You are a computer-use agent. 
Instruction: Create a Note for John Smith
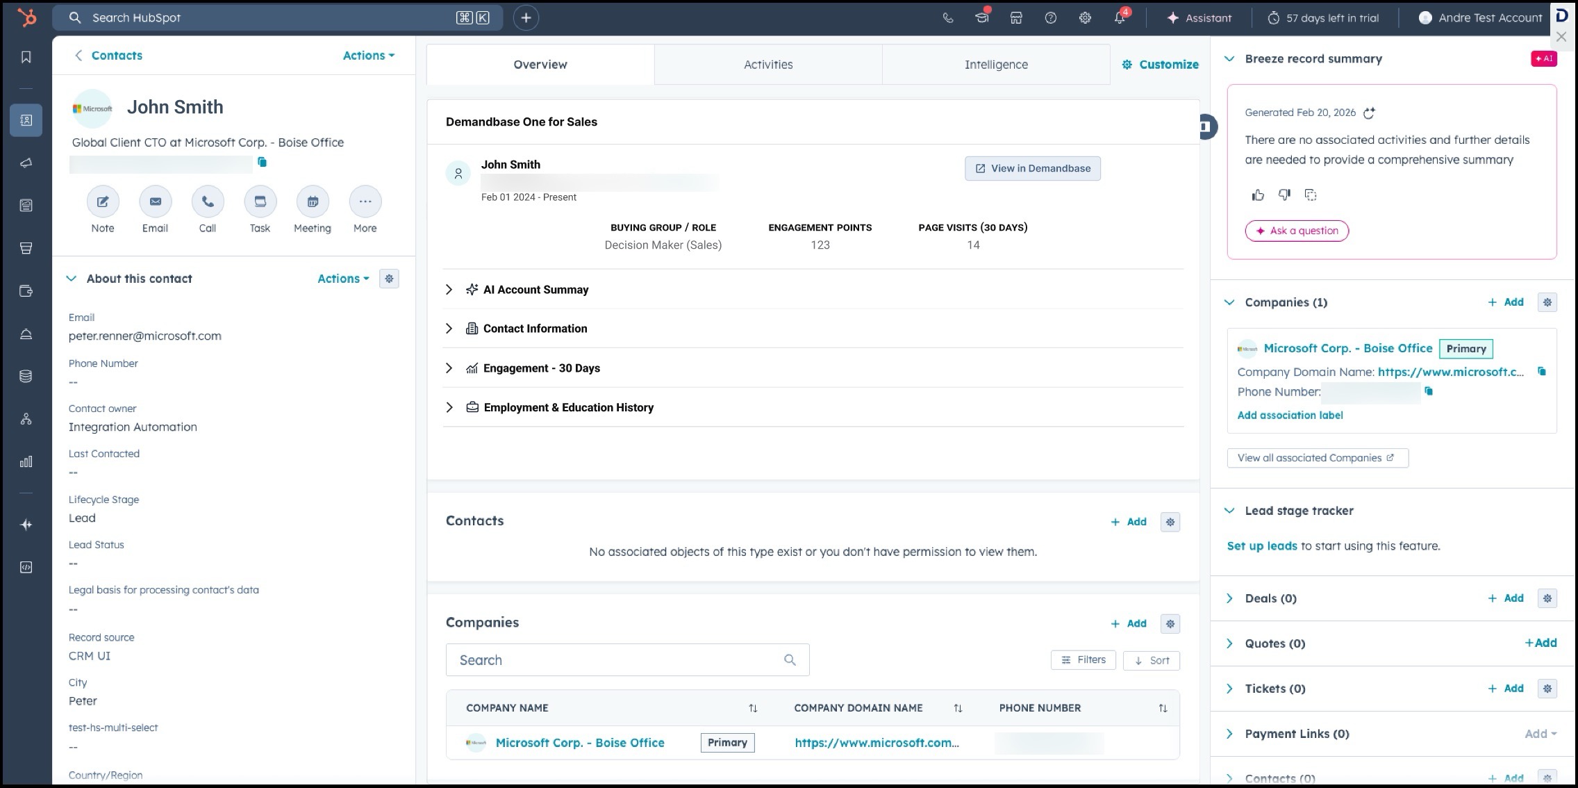tap(103, 202)
